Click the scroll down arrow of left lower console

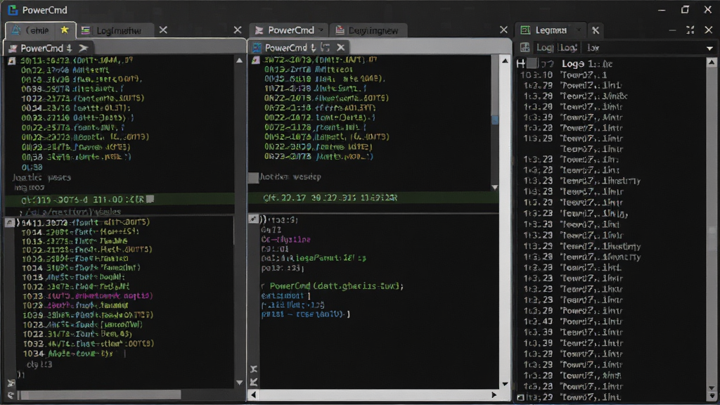(239, 382)
